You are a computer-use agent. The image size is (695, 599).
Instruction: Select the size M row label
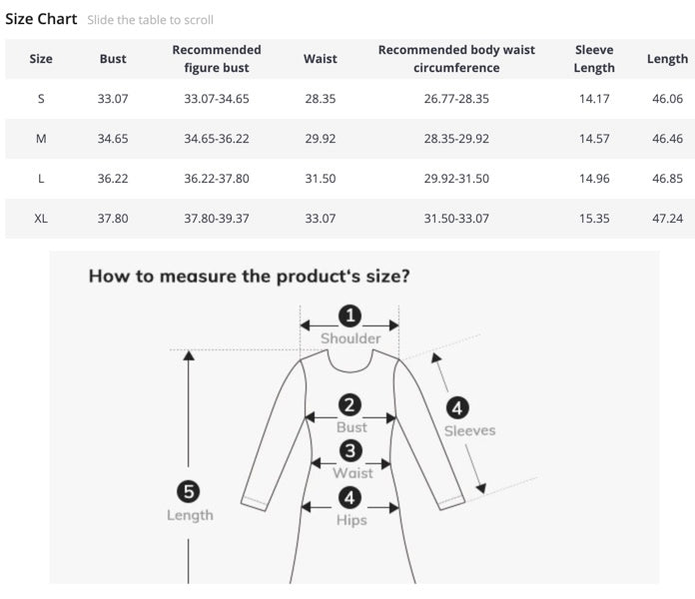point(41,139)
